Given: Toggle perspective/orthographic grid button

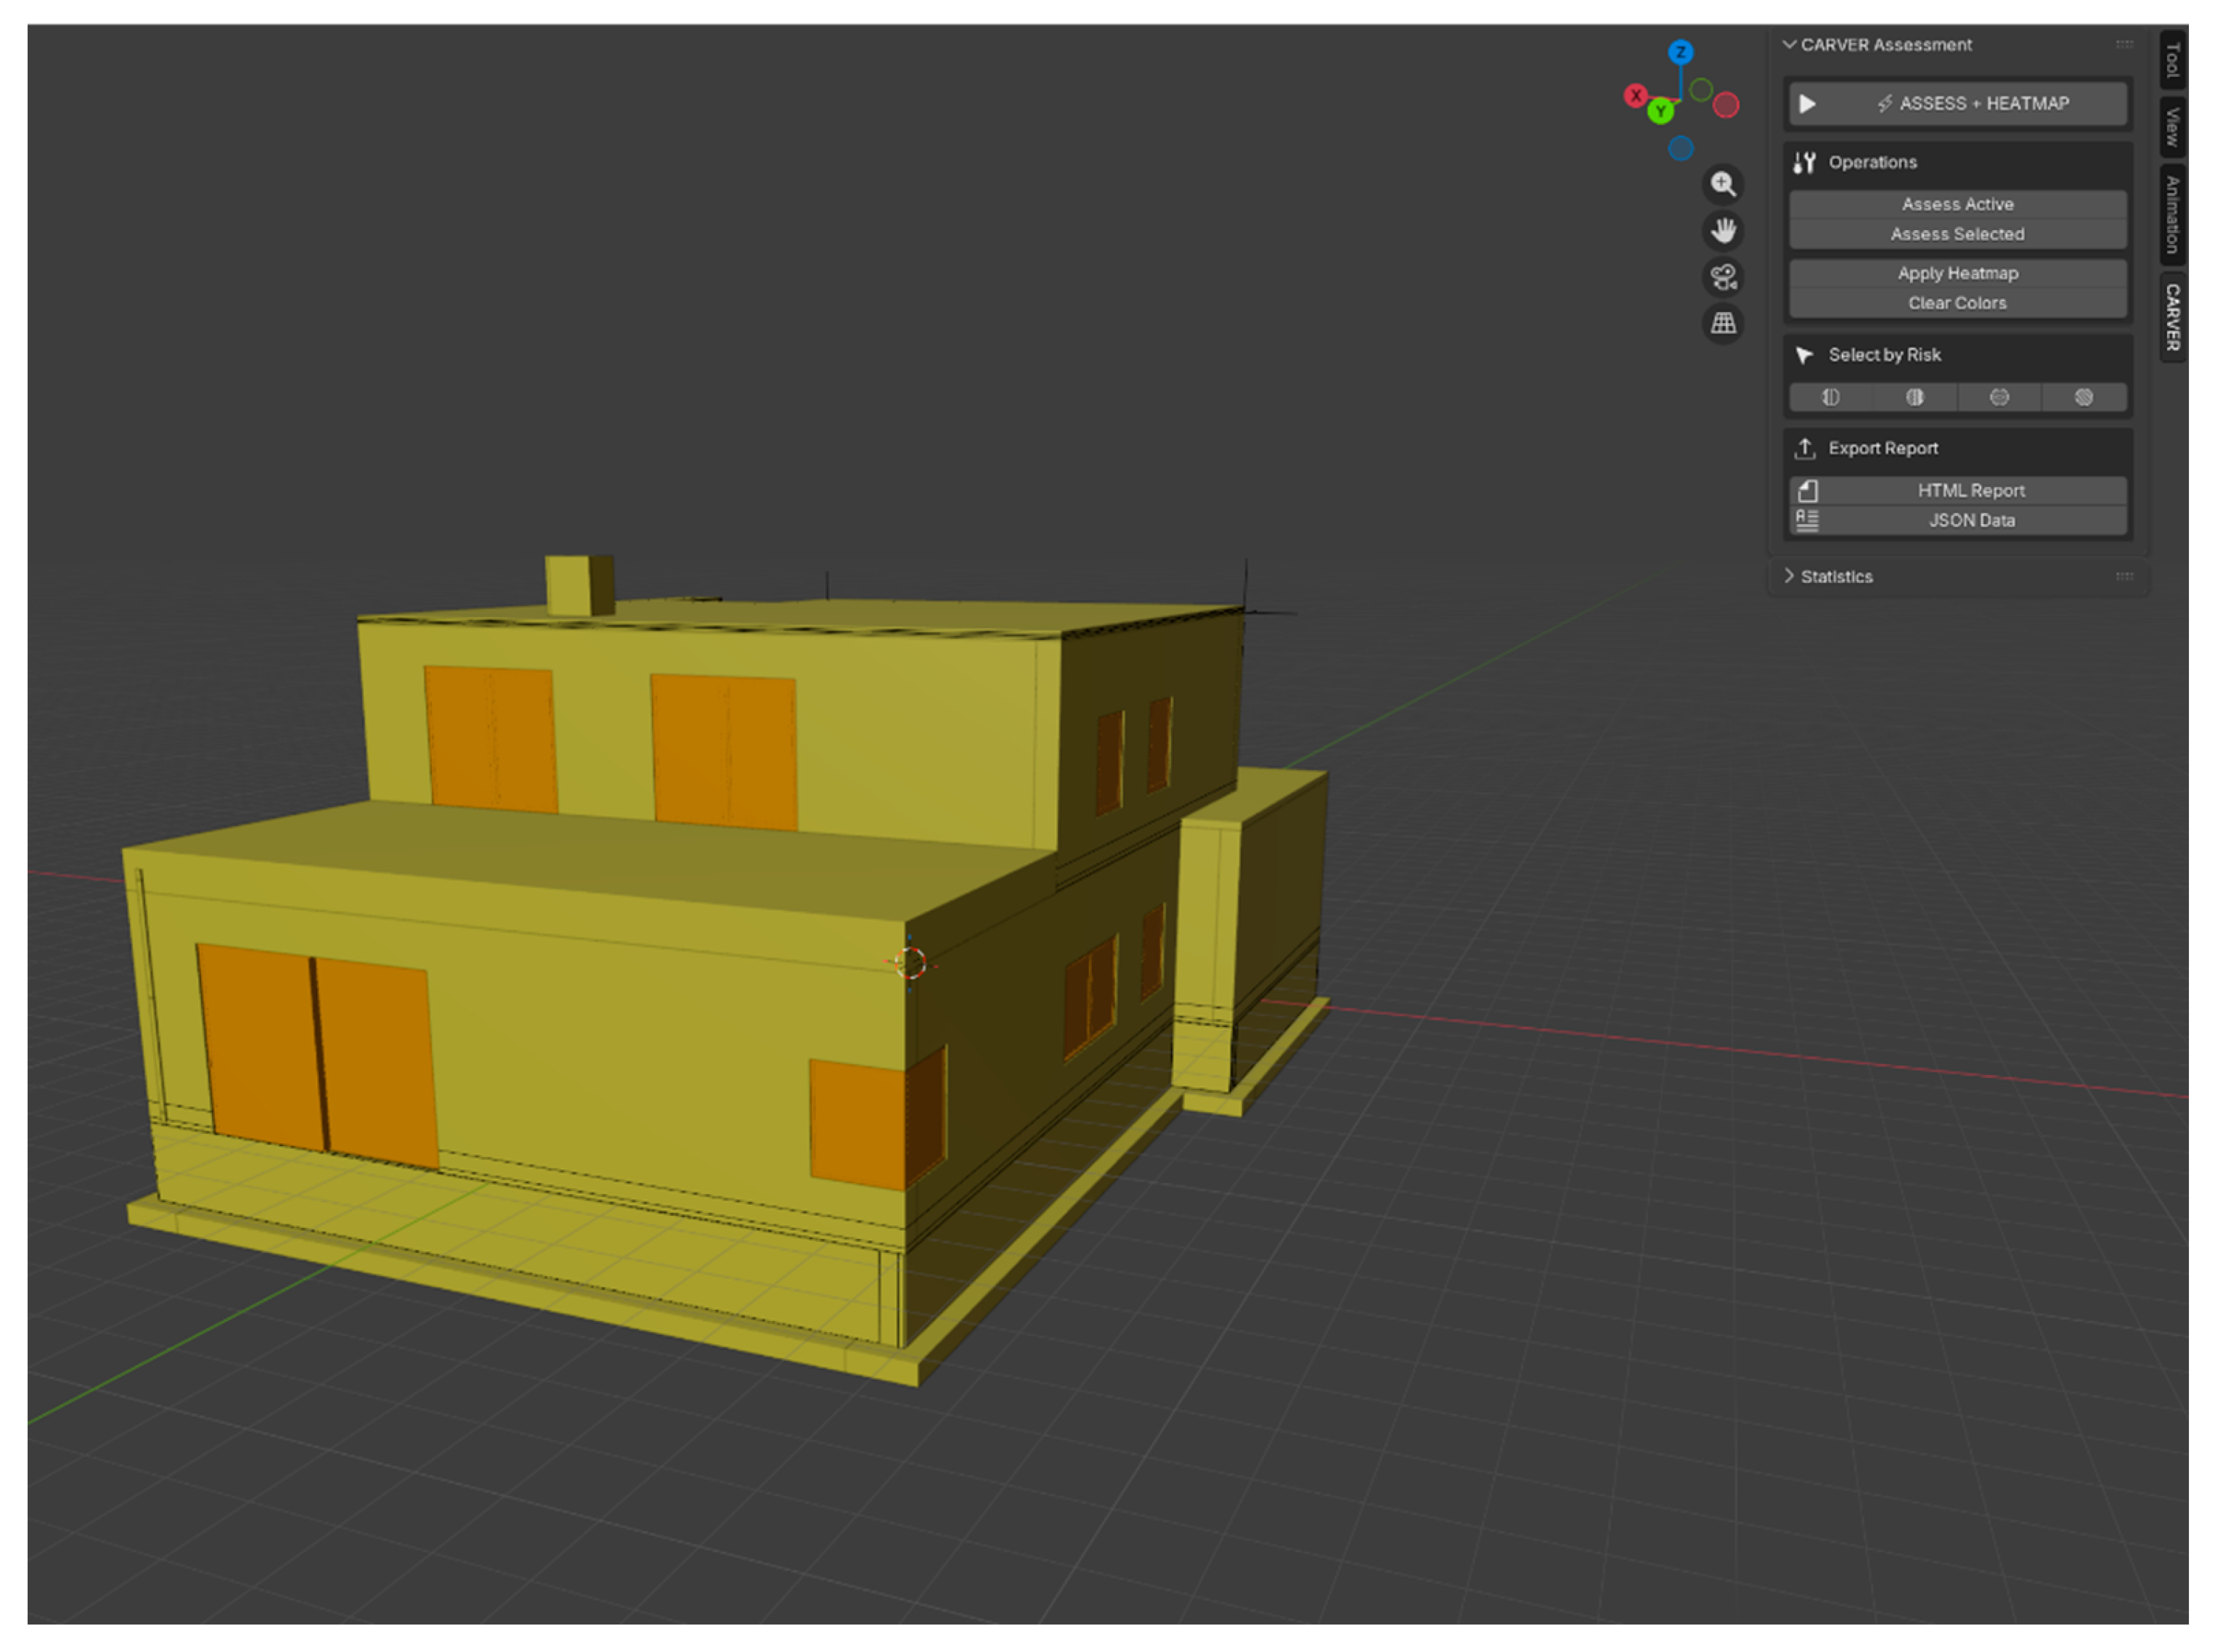Looking at the screenshot, I should [1723, 323].
